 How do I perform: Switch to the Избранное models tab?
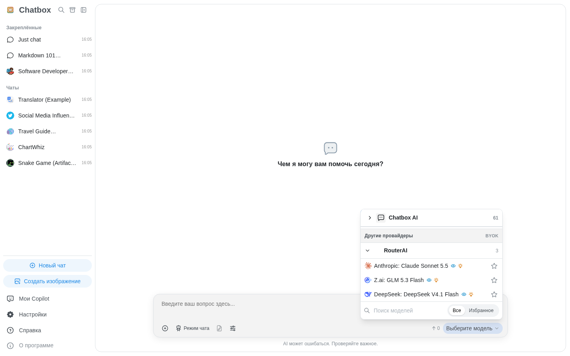[x=481, y=311]
